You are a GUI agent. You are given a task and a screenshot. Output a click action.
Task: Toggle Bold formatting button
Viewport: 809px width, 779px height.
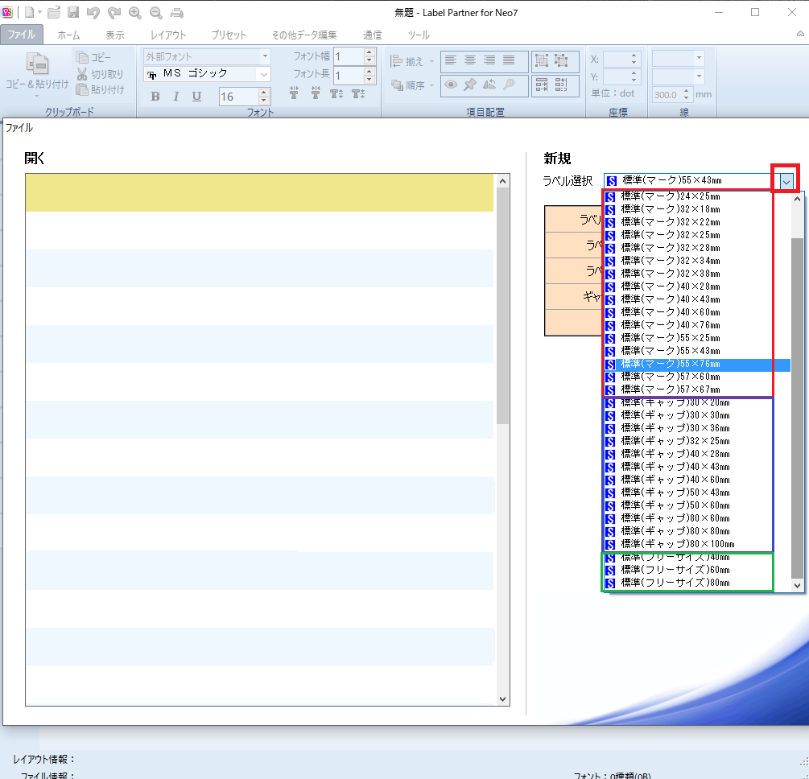coord(155,97)
